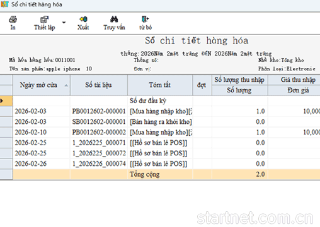Sort by Ngày mở cửa column header

pos(42,85)
